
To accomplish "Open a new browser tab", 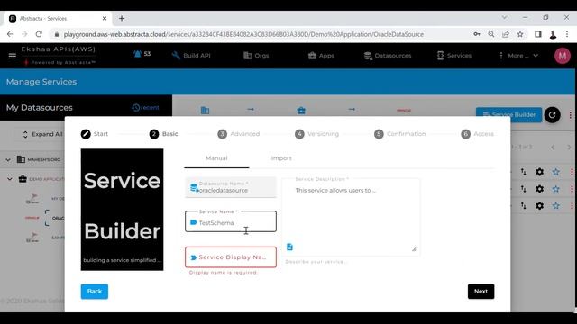I will (x=122, y=18).
